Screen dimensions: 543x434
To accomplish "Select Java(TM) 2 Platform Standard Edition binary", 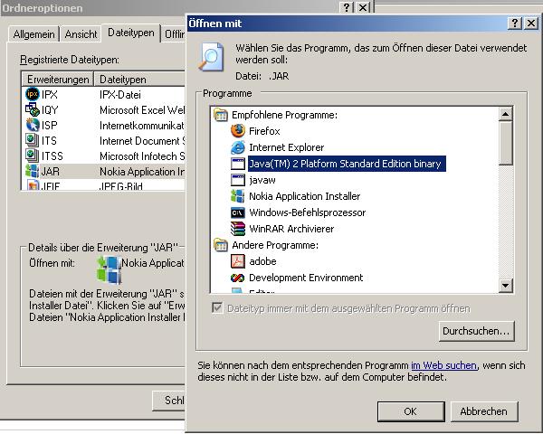I will coord(346,164).
